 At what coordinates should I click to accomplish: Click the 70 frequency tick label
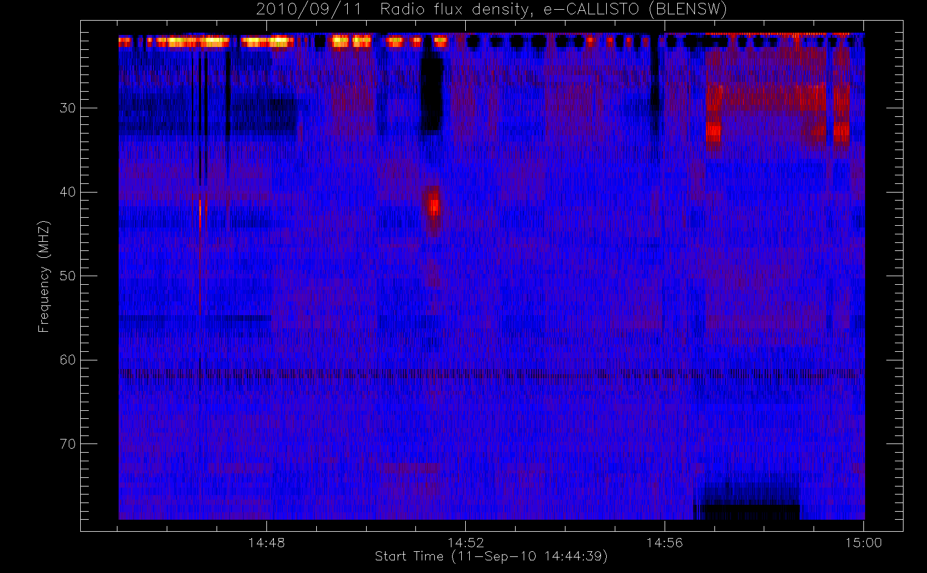(x=68, y=444)
